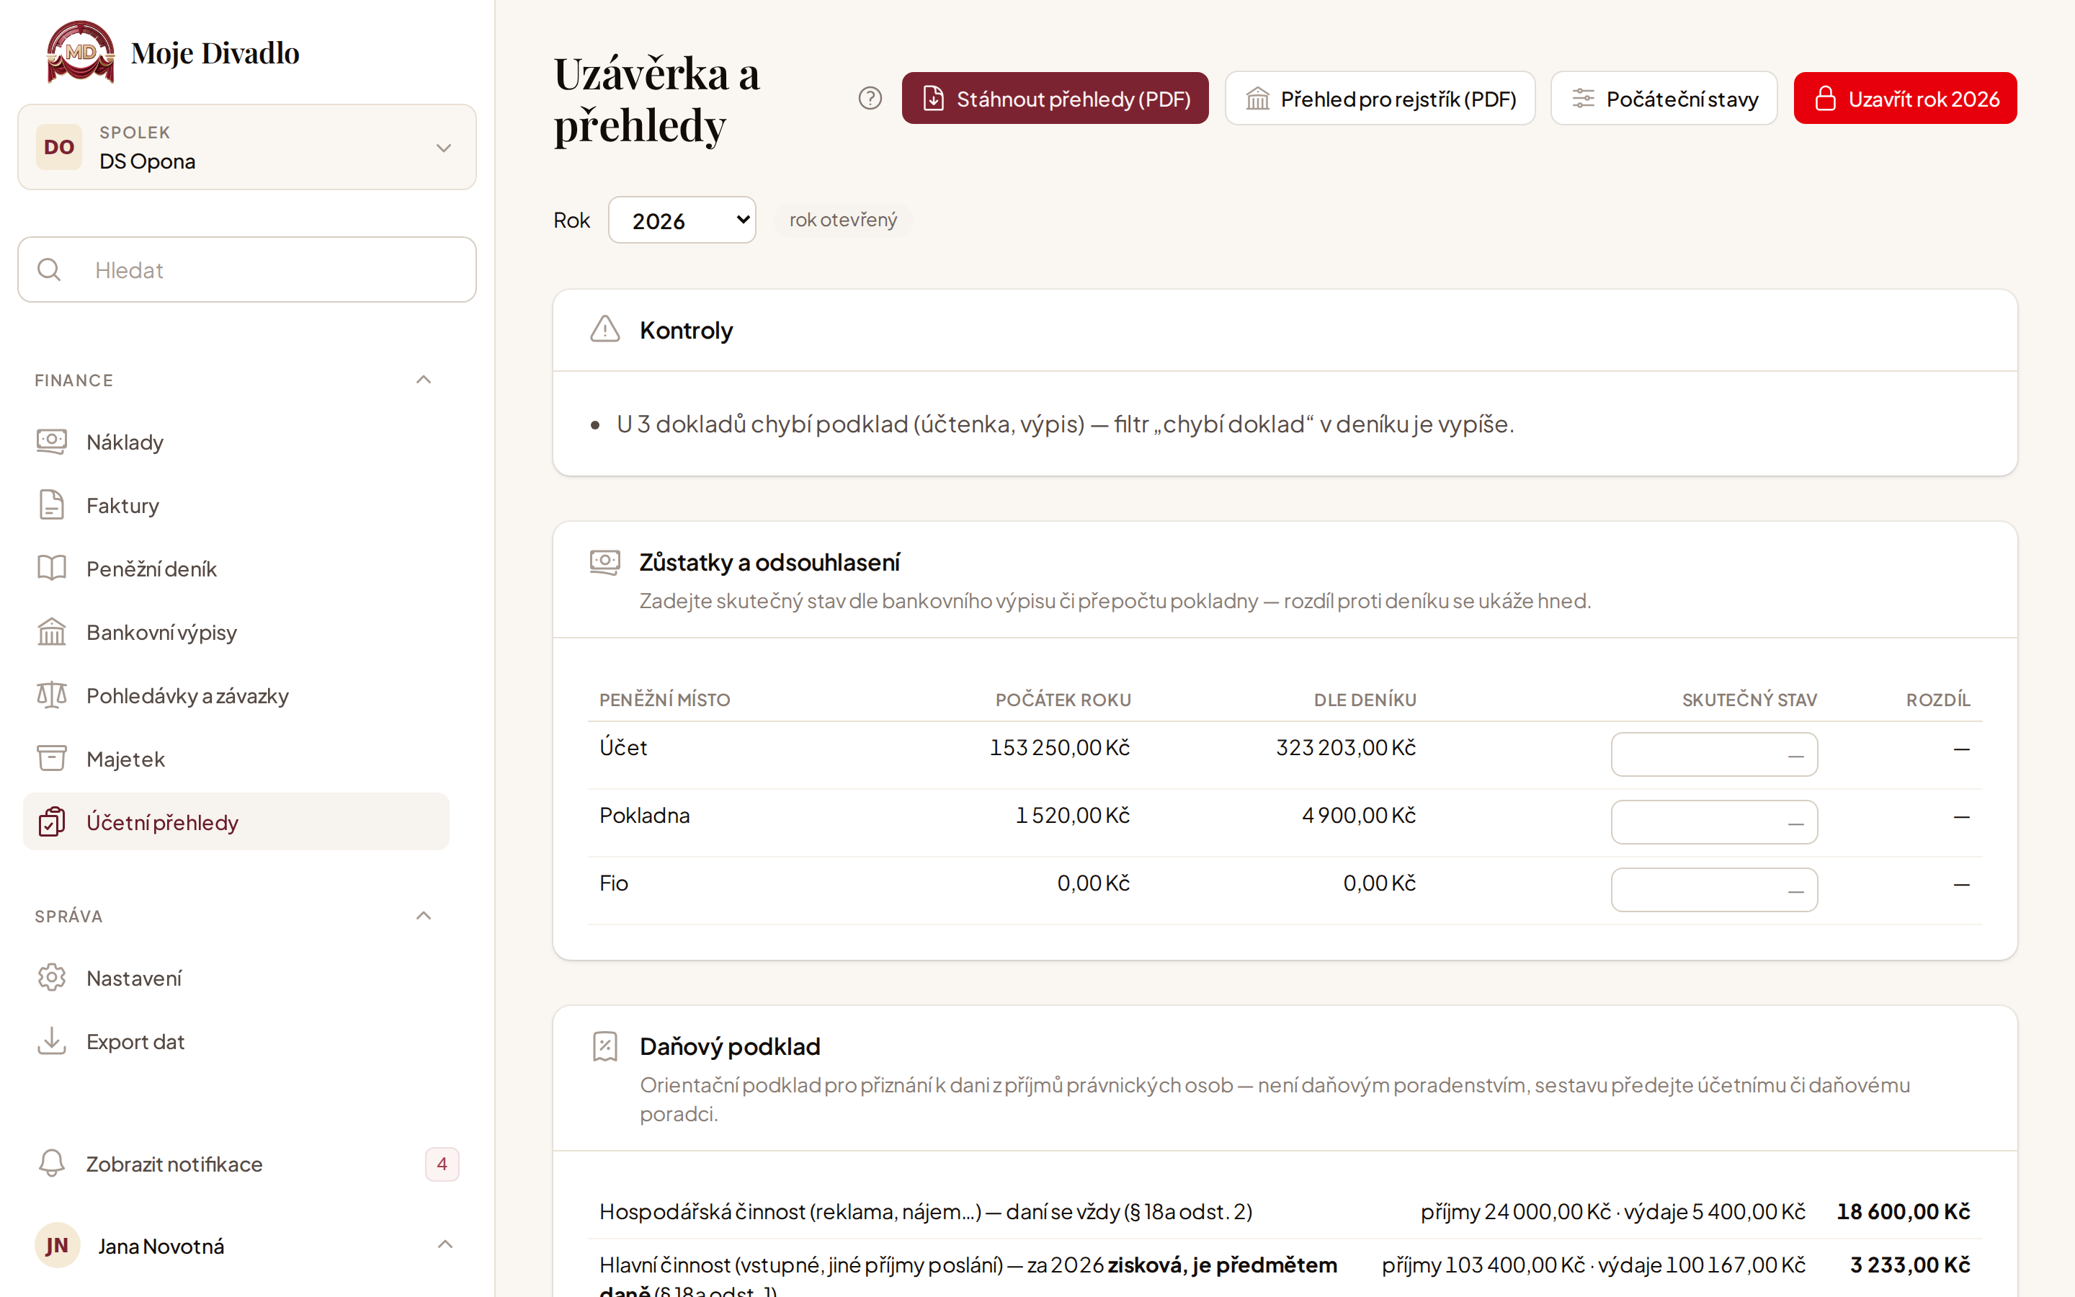Download Stáhnout přehledy (PDF)
Viewport: 2075px width, 1297px height.
click(x=1055, y=99)
